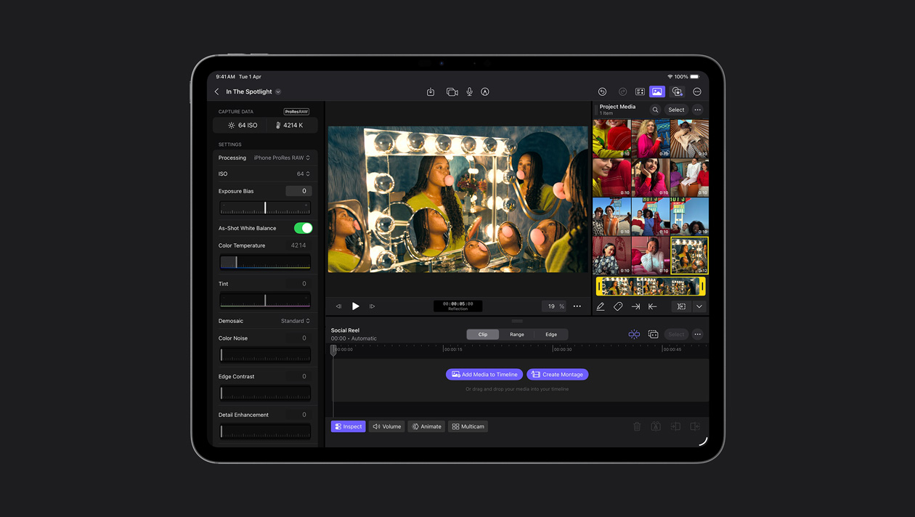Select the append-to-timeline arrow icon
The height and width of the screenshot is (517, 915).
click(635, 306)
